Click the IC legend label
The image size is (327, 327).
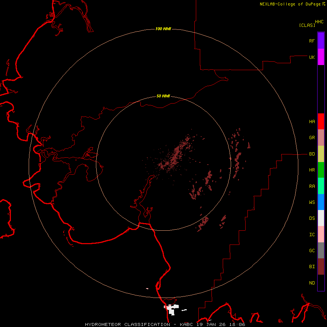click(312, 235)
